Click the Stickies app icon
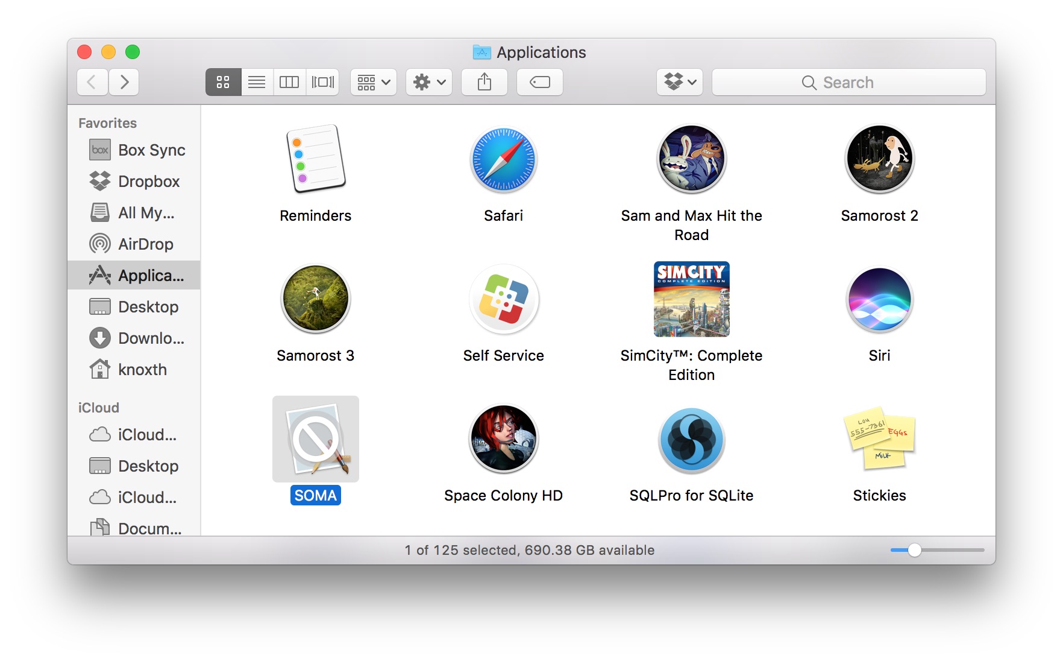The image size is (1063, 661). 879,439
